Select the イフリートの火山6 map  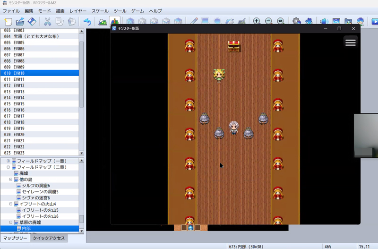[40, 216]
